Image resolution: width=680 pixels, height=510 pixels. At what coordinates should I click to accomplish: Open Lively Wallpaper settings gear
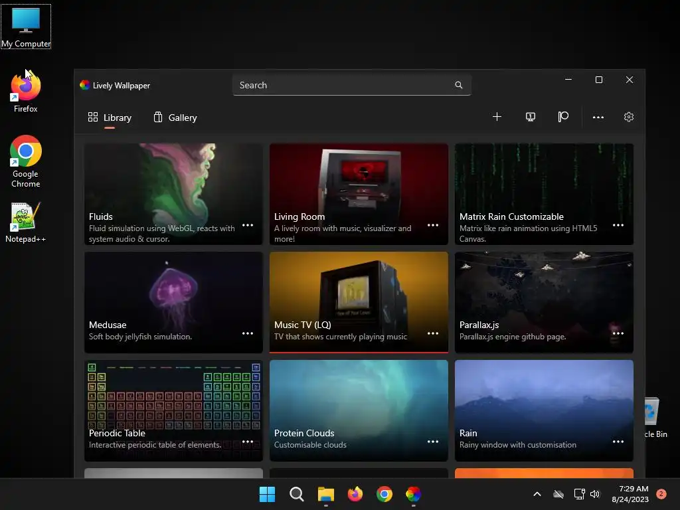point(629,117)
